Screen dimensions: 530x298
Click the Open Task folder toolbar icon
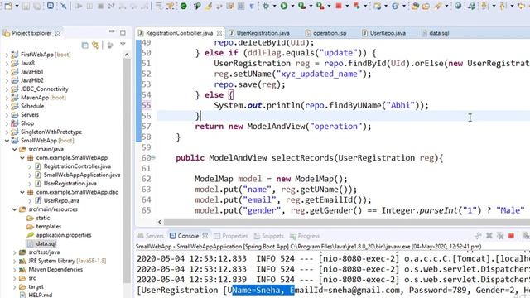tap(426, 6)
